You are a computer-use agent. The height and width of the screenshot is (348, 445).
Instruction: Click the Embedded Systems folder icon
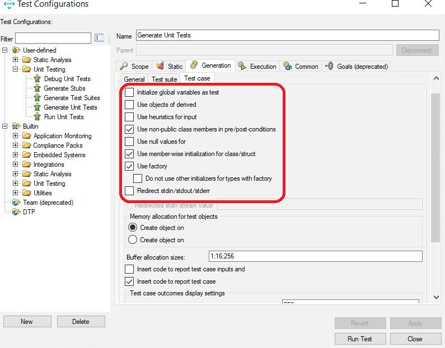coord(27,155)
